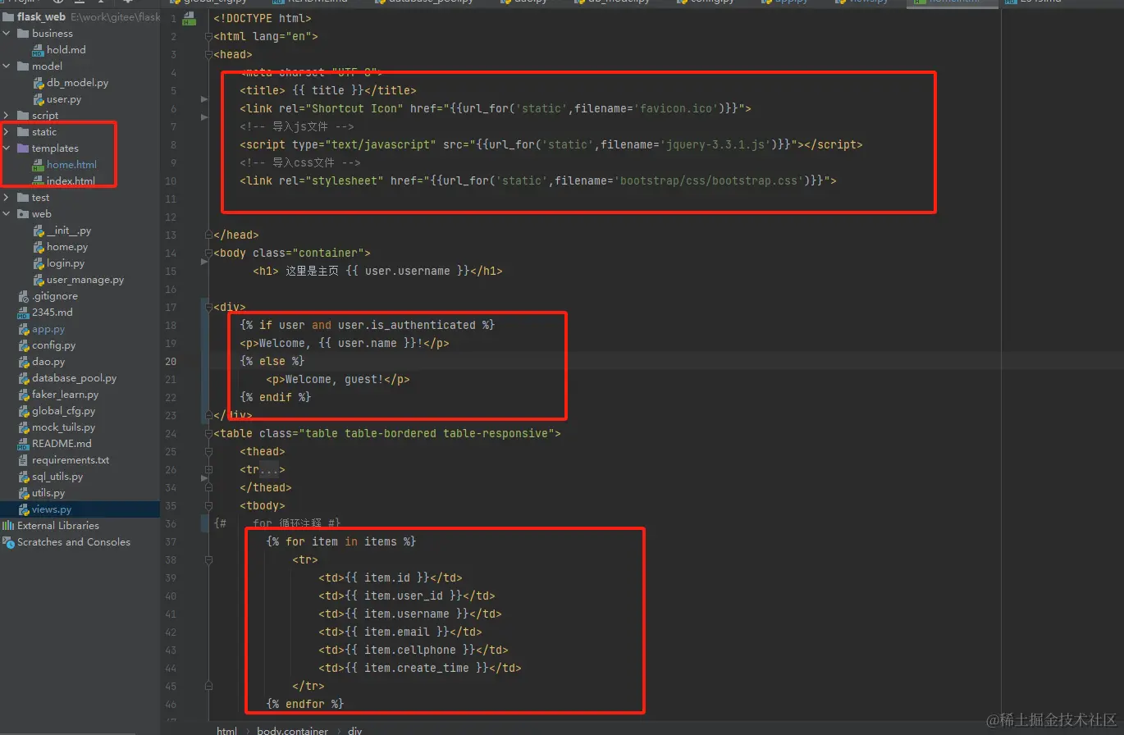The height and width of the screenshot is (735, 1124).
Task: Click the Python icon of __init__.py
Action: [38, 231]
